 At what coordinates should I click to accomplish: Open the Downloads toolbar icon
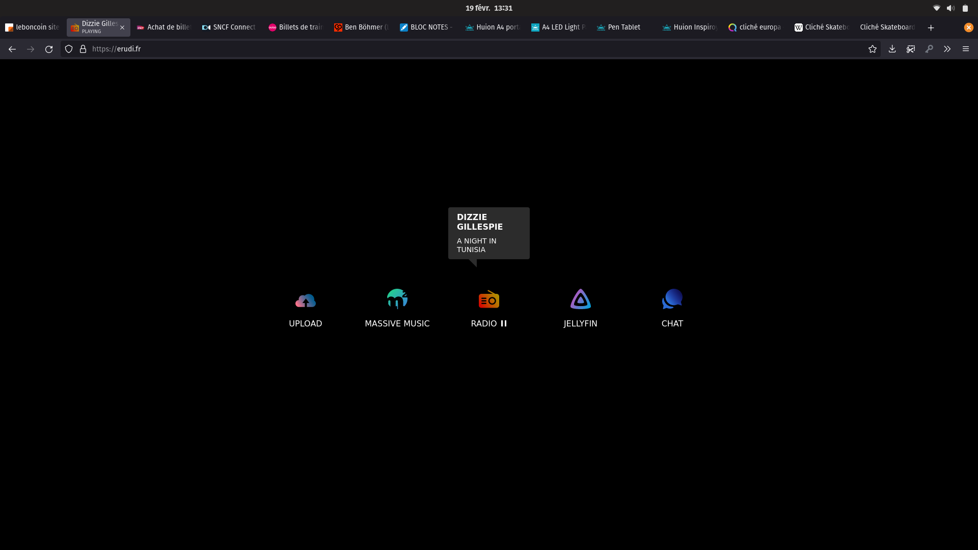[892, 49]
